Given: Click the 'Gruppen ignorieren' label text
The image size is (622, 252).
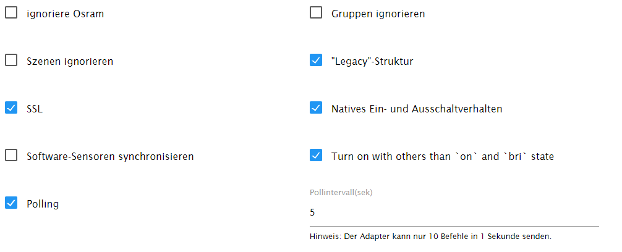Looking at the screenshot, I should tap(378, 14).
